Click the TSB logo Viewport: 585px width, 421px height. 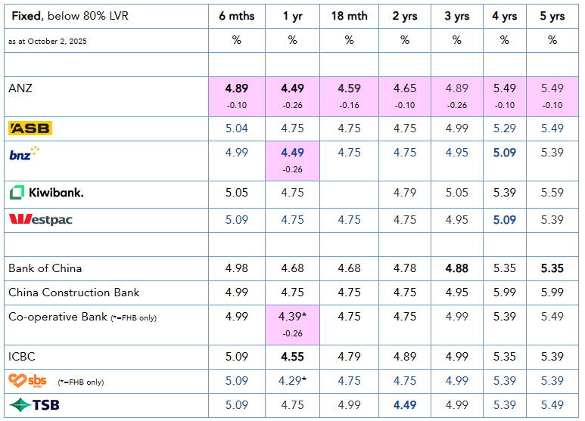(x=34, y=404)
